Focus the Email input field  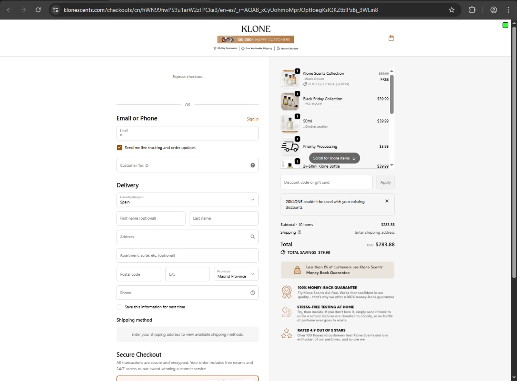point(187,133)
